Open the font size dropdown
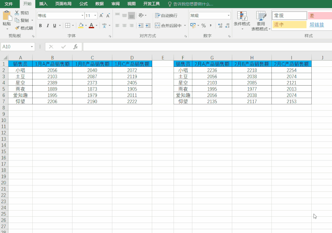This screenshot has height=233, width=332. coord(95,15)
